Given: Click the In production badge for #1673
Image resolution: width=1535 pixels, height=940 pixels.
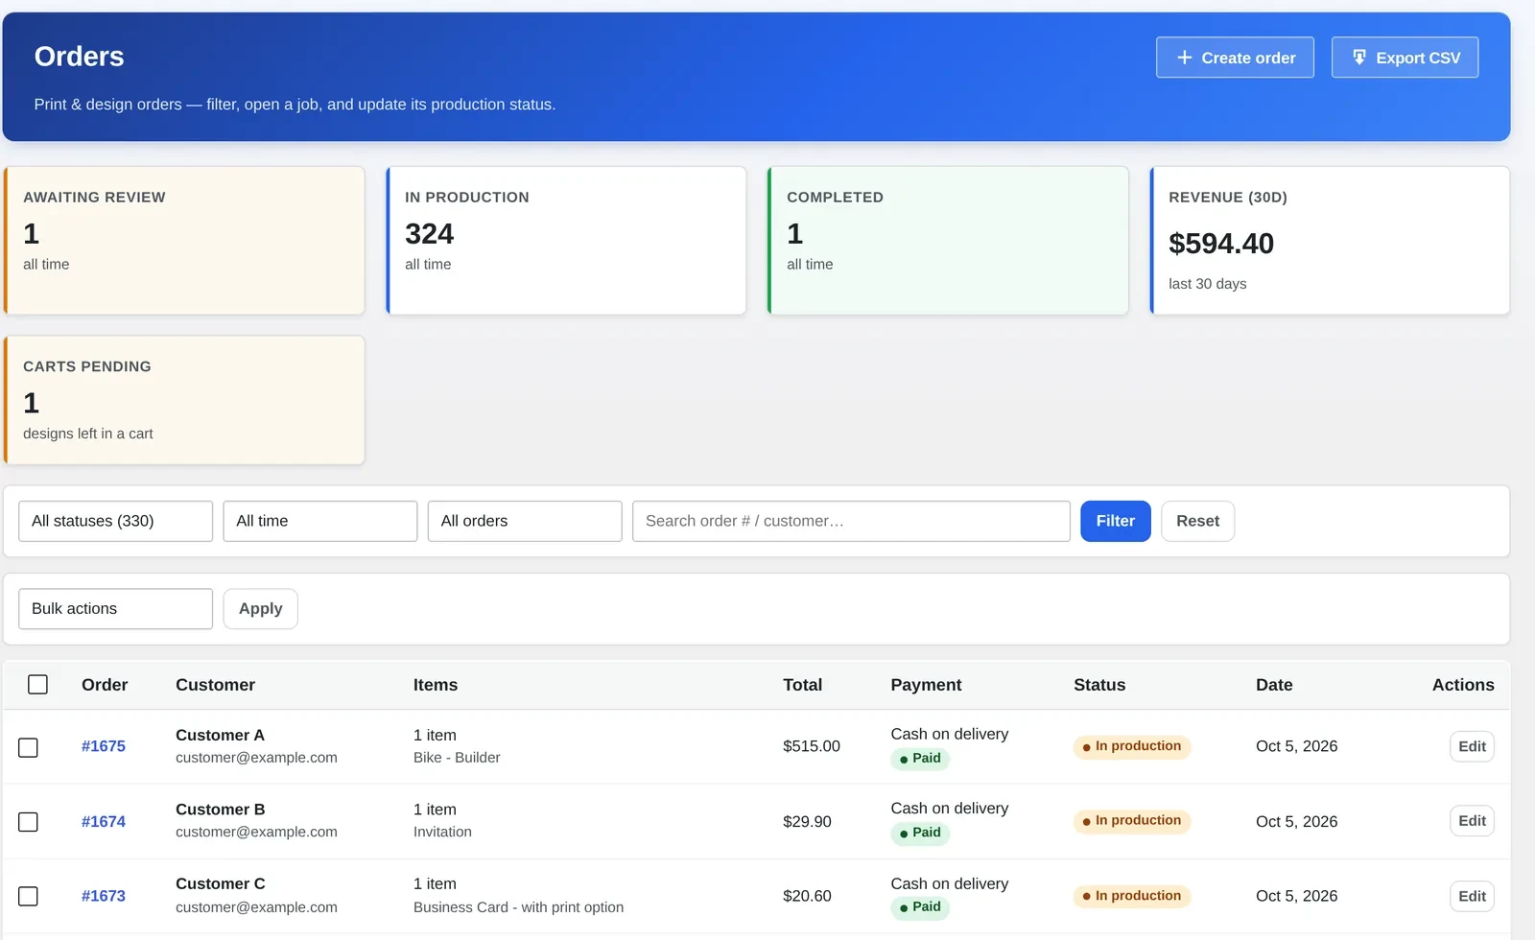Looking at the screenshot, I should 1132,896.
